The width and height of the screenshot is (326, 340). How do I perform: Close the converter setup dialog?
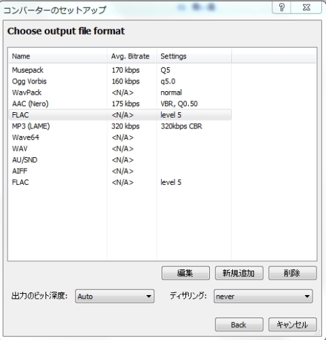[306, 7]
